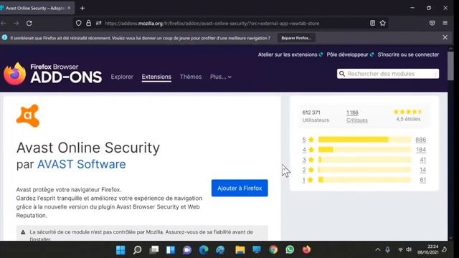The width and height of the screenshot is (459, 258).
Task: Open a new tab with plus button
Action: [x=82, y=8]
